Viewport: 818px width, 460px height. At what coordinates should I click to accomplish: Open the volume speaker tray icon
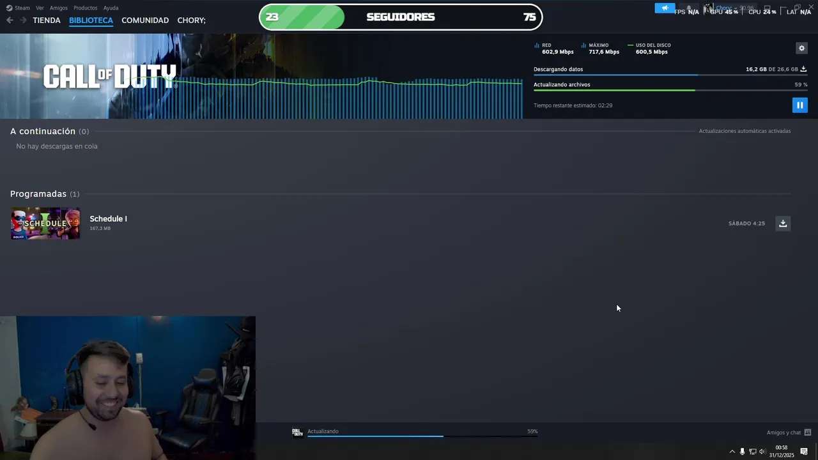[x=762, y=452]
